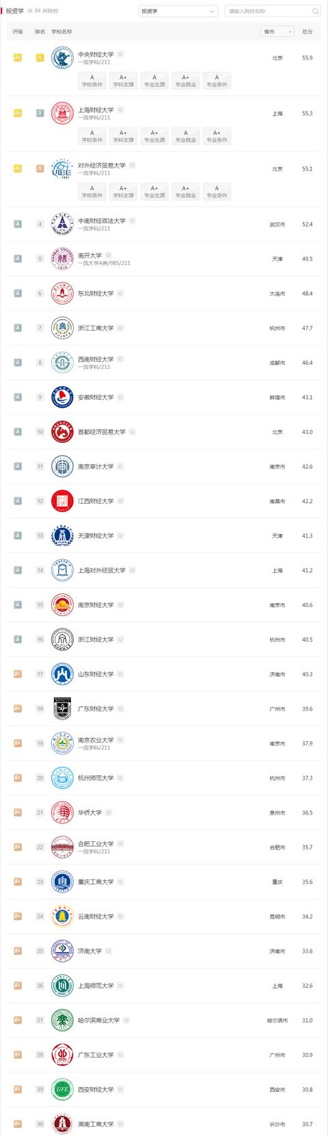Click the search magnifier icon

click(x=316, y=11)
